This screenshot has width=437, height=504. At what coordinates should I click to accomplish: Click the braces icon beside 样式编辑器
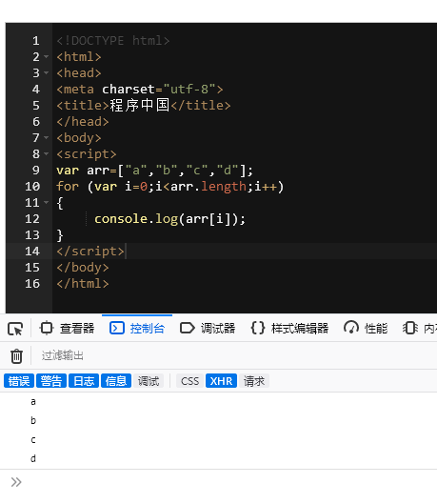258,328
